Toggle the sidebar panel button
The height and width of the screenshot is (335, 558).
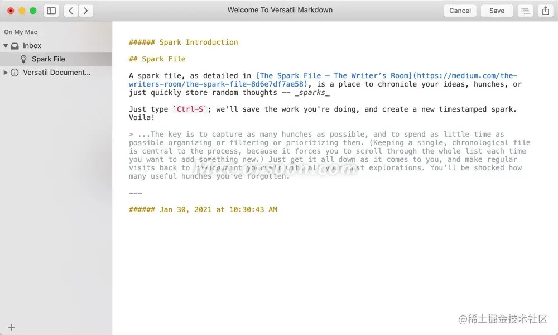coord(51,11)
